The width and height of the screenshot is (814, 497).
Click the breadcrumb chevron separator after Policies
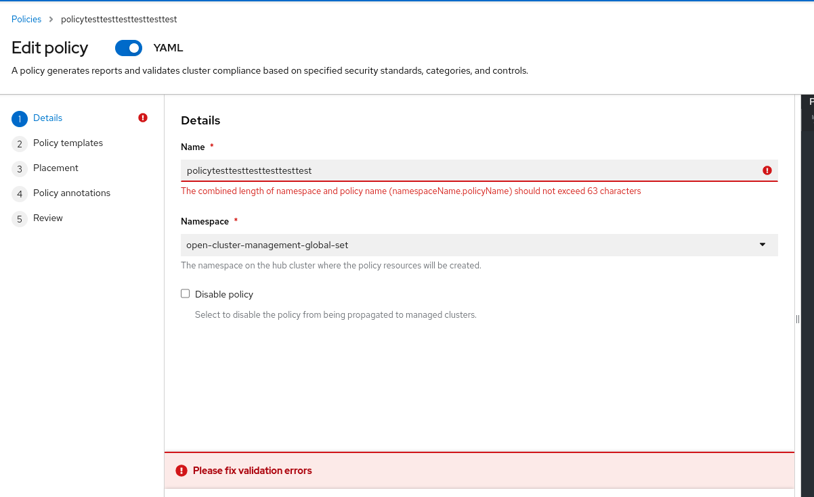pos(51,20)
